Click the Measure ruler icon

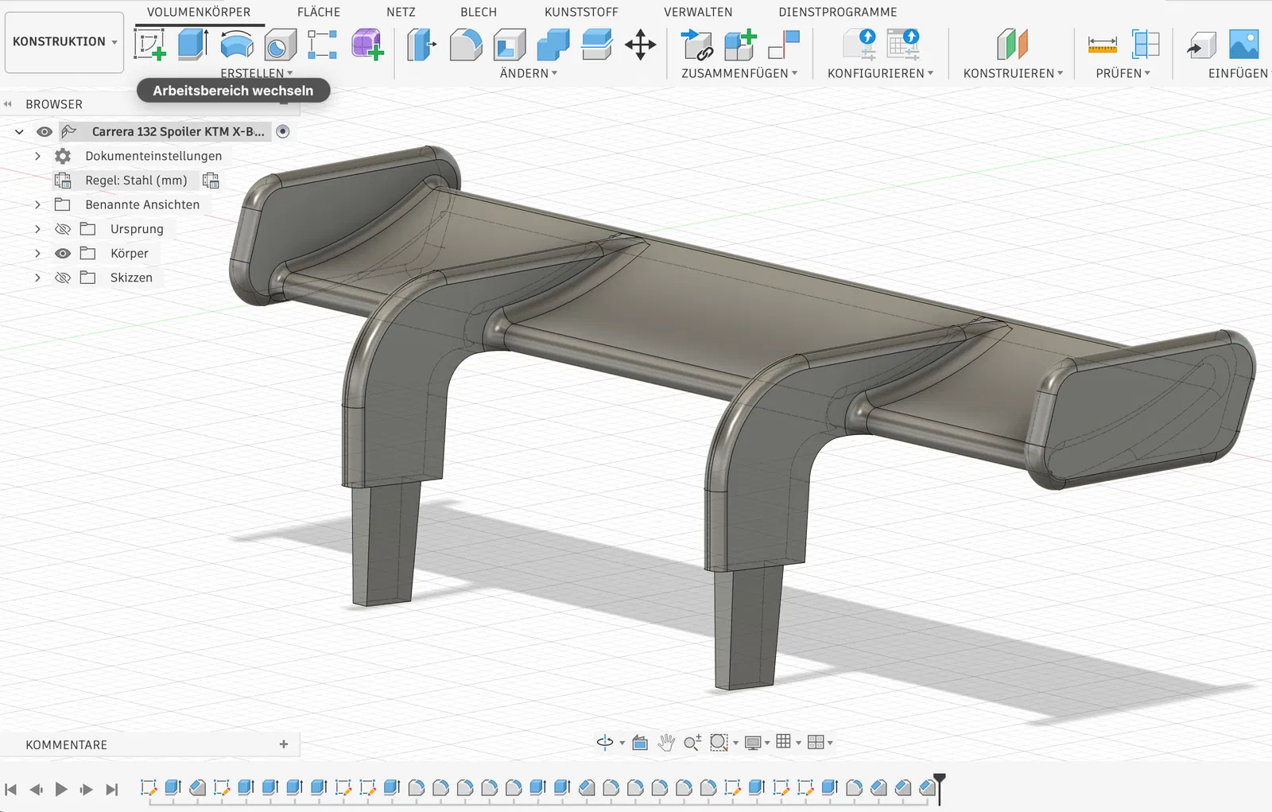pos(1102,45)
